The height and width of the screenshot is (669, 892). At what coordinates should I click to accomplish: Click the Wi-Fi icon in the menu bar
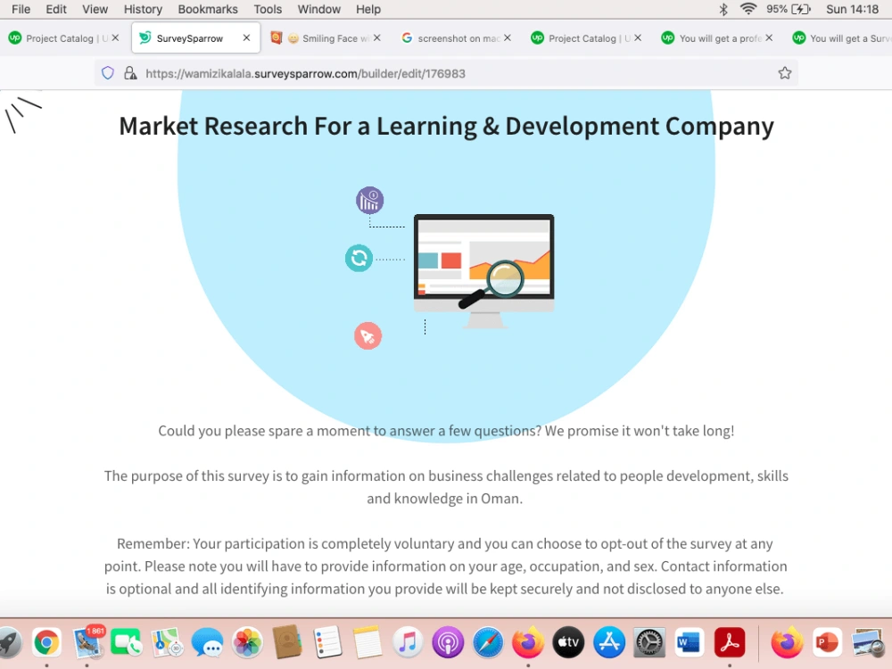(x=748, y=9)
